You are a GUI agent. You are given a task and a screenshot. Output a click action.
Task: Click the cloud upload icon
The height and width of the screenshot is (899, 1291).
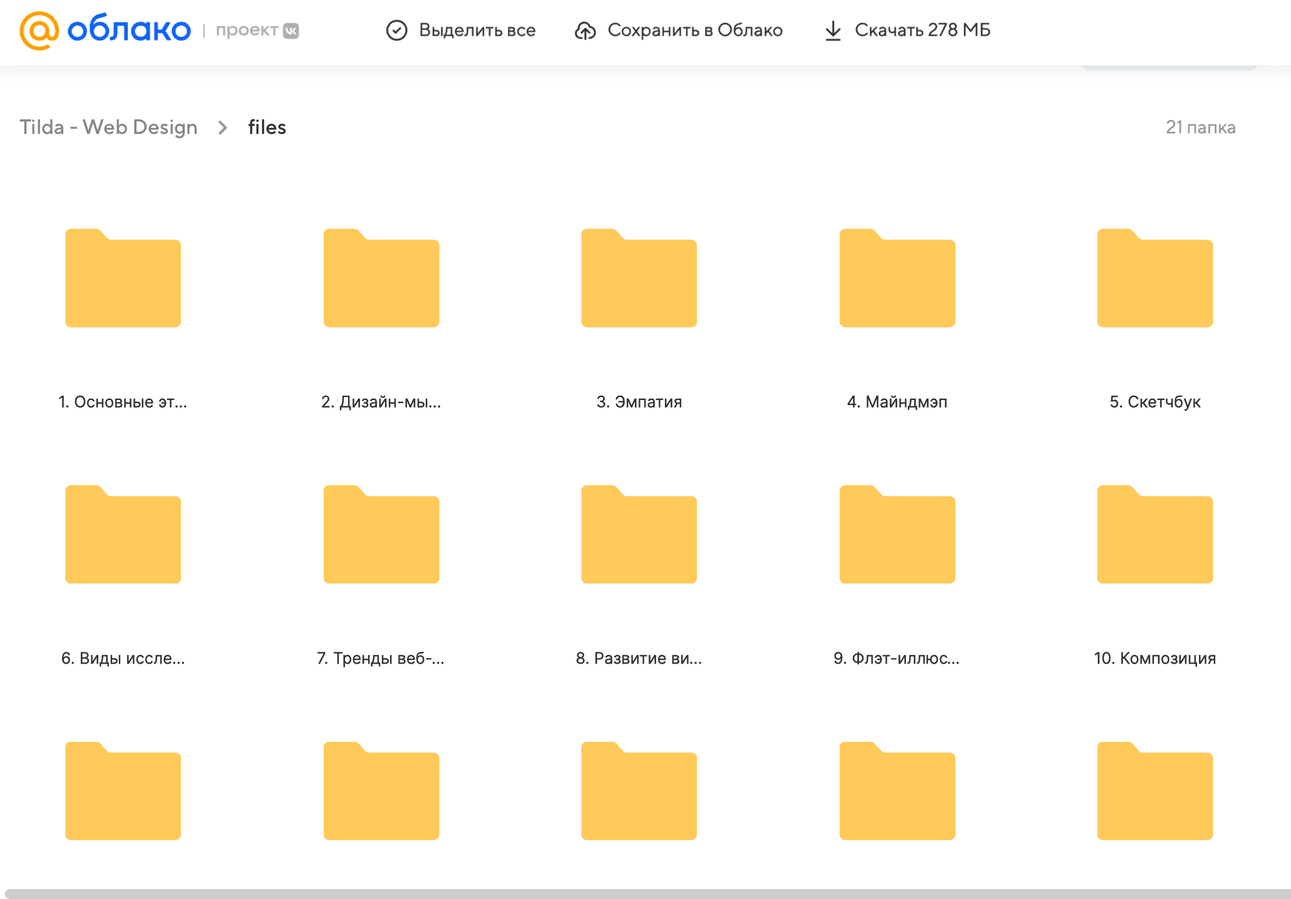(585, 30)
